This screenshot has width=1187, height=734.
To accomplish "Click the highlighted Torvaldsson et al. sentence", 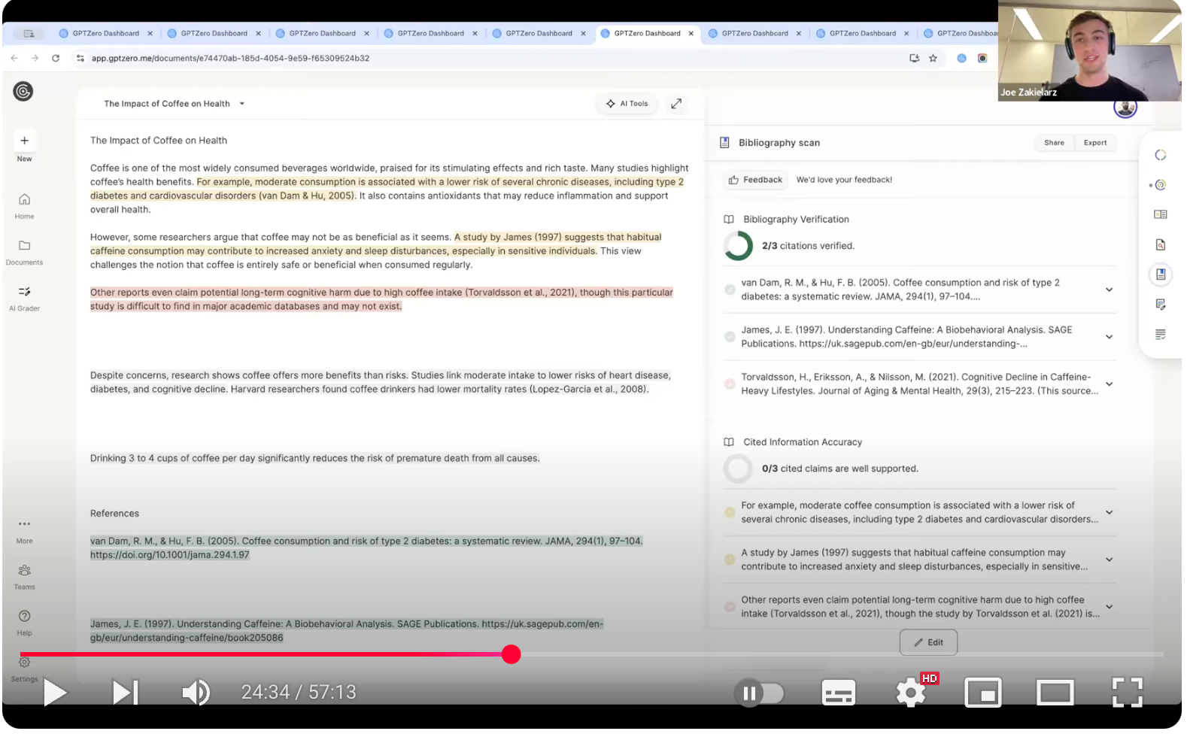I will coord(381,299).
